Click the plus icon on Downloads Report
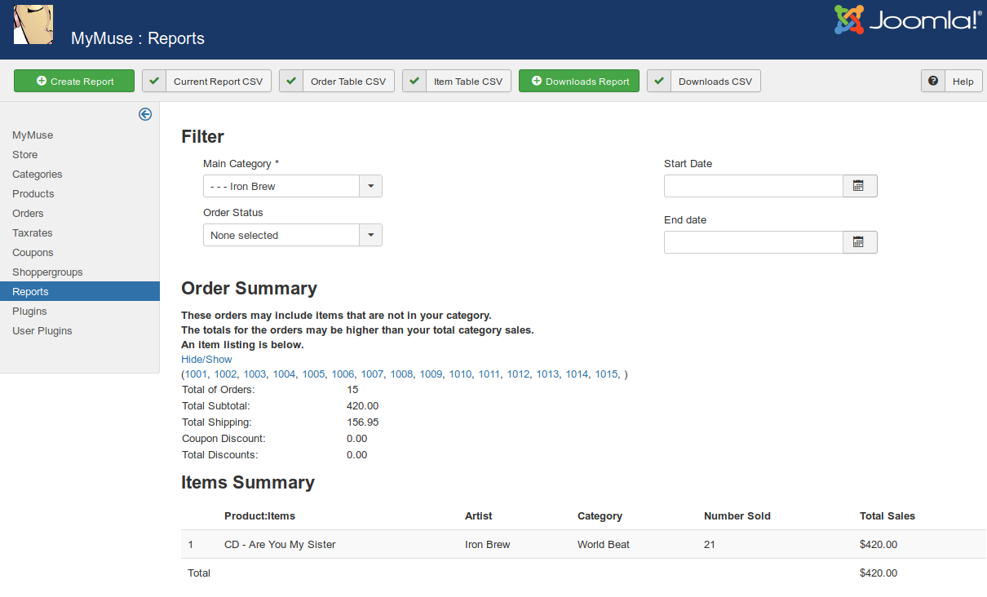Image resolution: width=987 pixels, height=597 pixels. (x=538, y=81)
